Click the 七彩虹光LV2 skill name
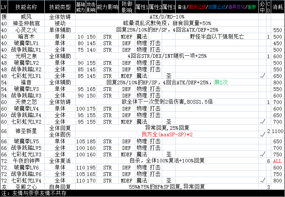285x197 pixels. (x=26, y=121)
